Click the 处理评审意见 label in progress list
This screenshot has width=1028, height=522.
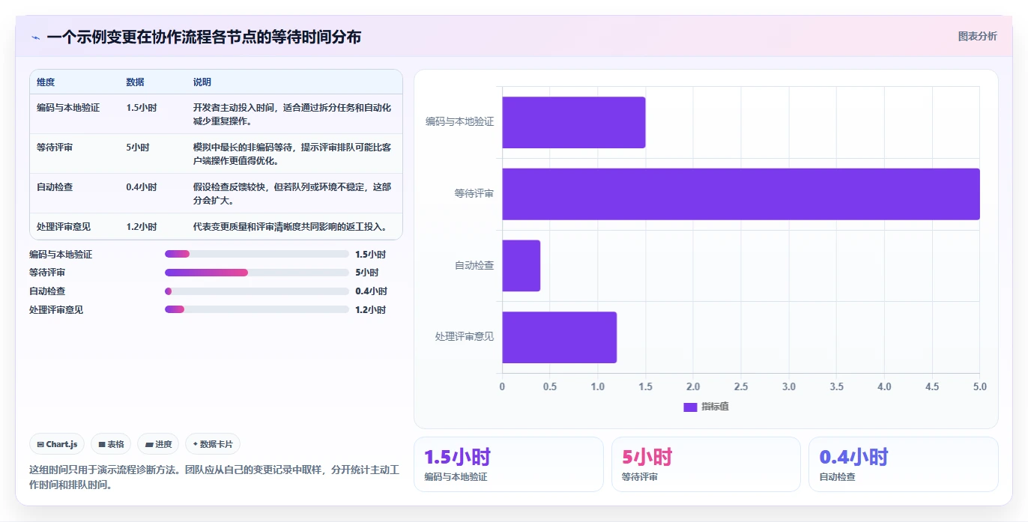point(56,309)
